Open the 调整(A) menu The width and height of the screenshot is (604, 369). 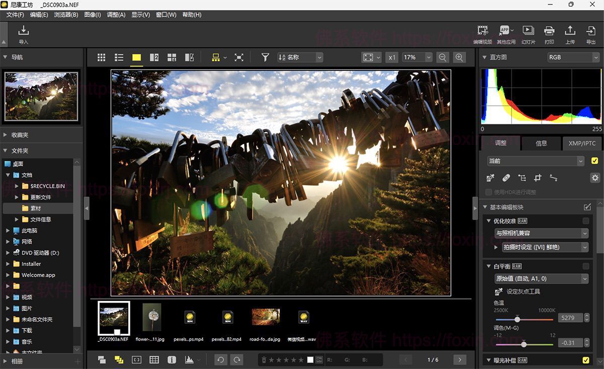[116, 15]
